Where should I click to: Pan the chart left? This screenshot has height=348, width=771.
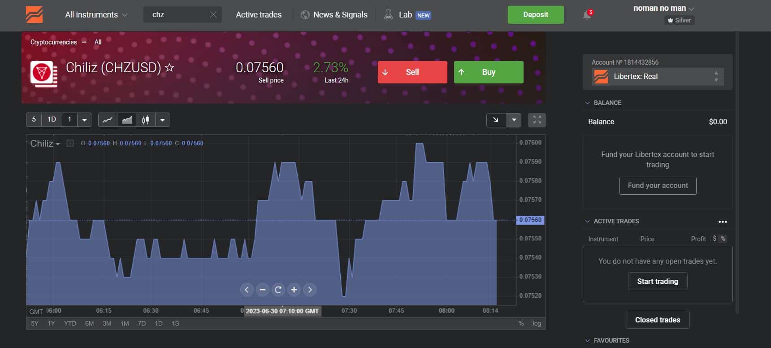[x=247, y=290]
